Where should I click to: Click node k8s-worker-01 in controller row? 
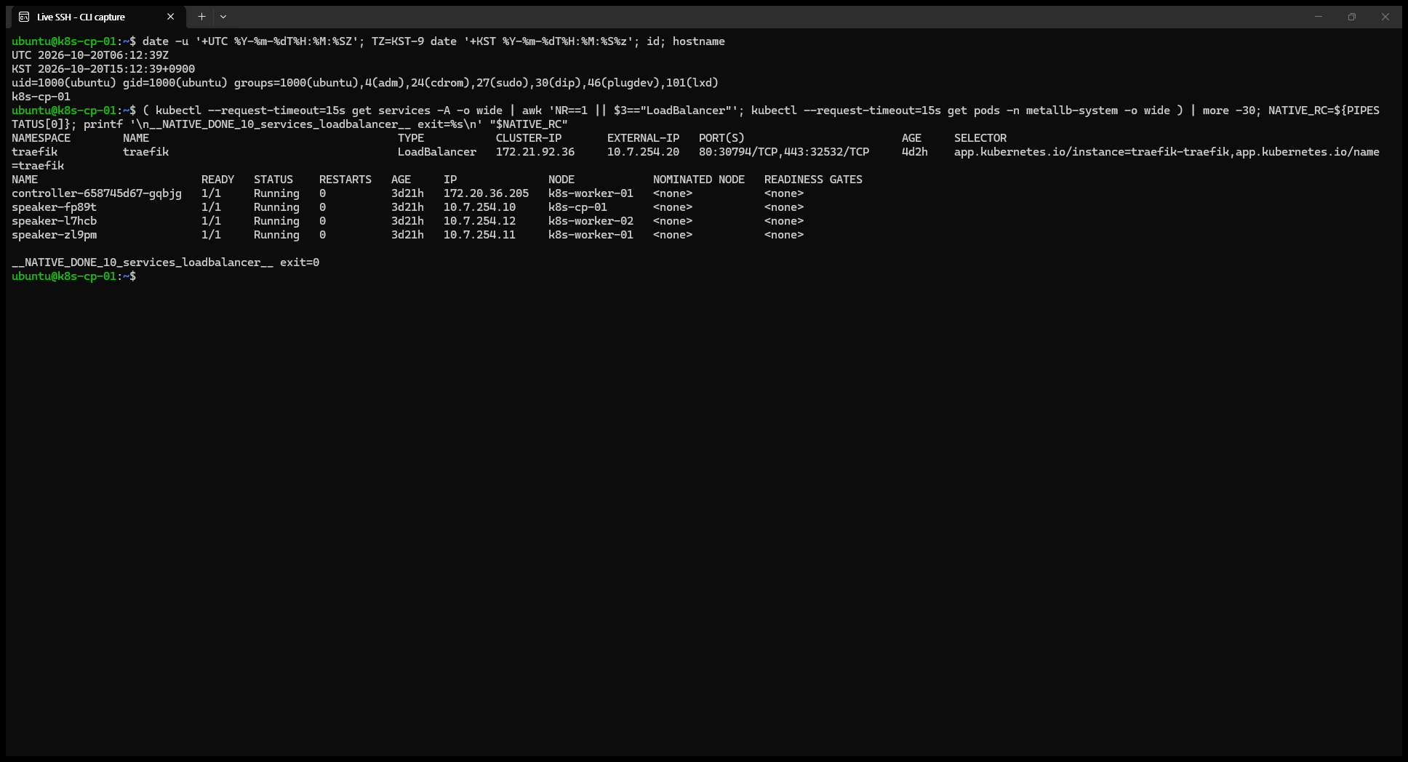(x=591, y=193)
